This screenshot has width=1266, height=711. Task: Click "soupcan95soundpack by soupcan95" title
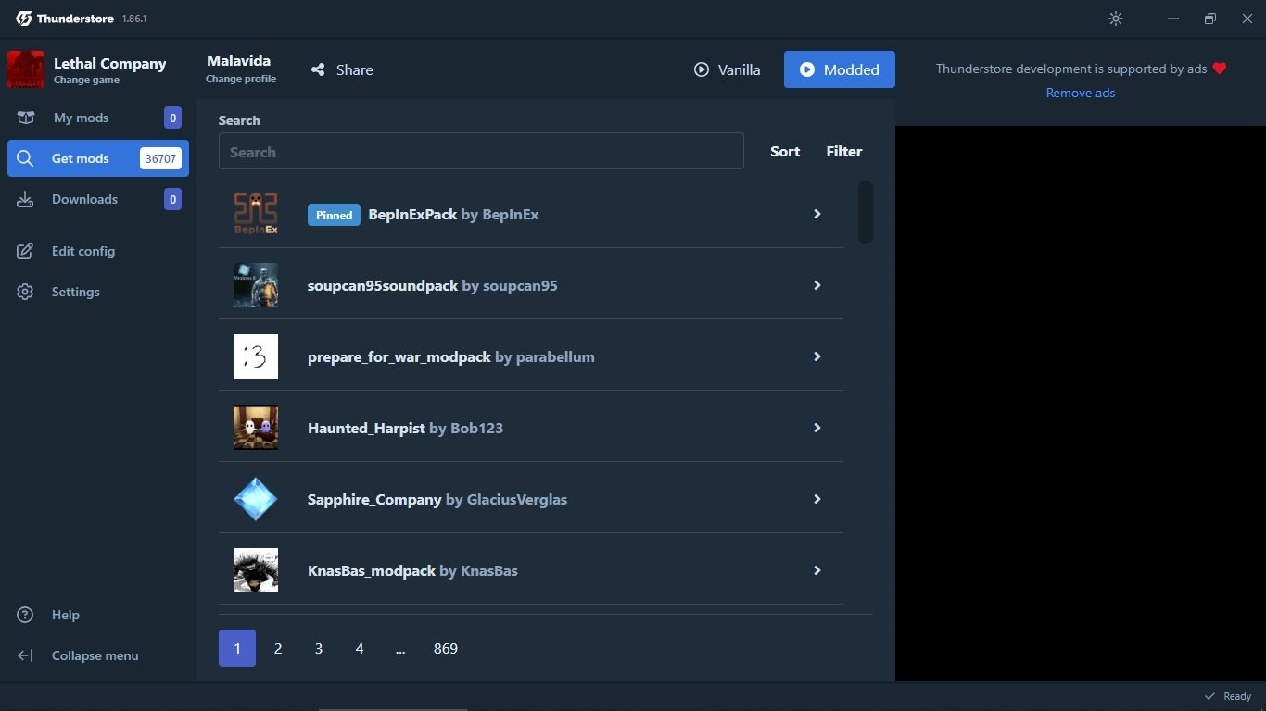pos(433,285)
